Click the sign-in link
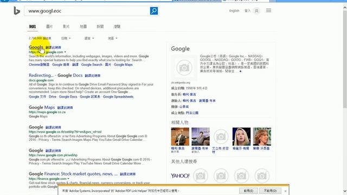The width and height of the screenshot is (347, 195). point(247,11)
